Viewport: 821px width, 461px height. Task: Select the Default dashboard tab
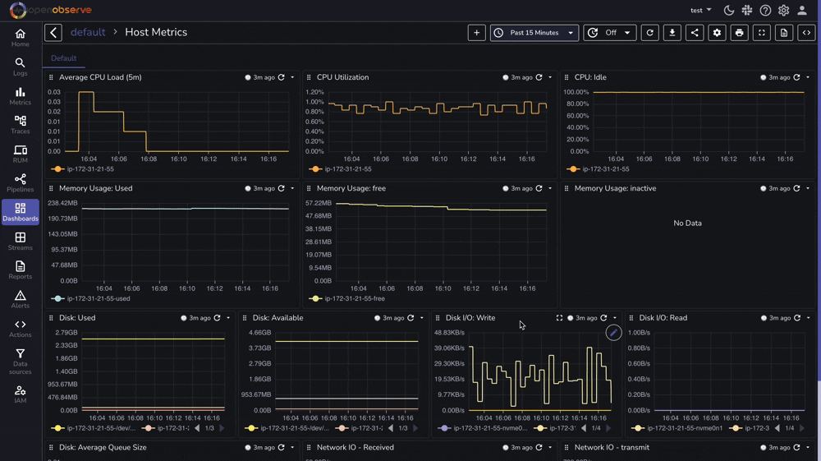(x=63, y=58)
